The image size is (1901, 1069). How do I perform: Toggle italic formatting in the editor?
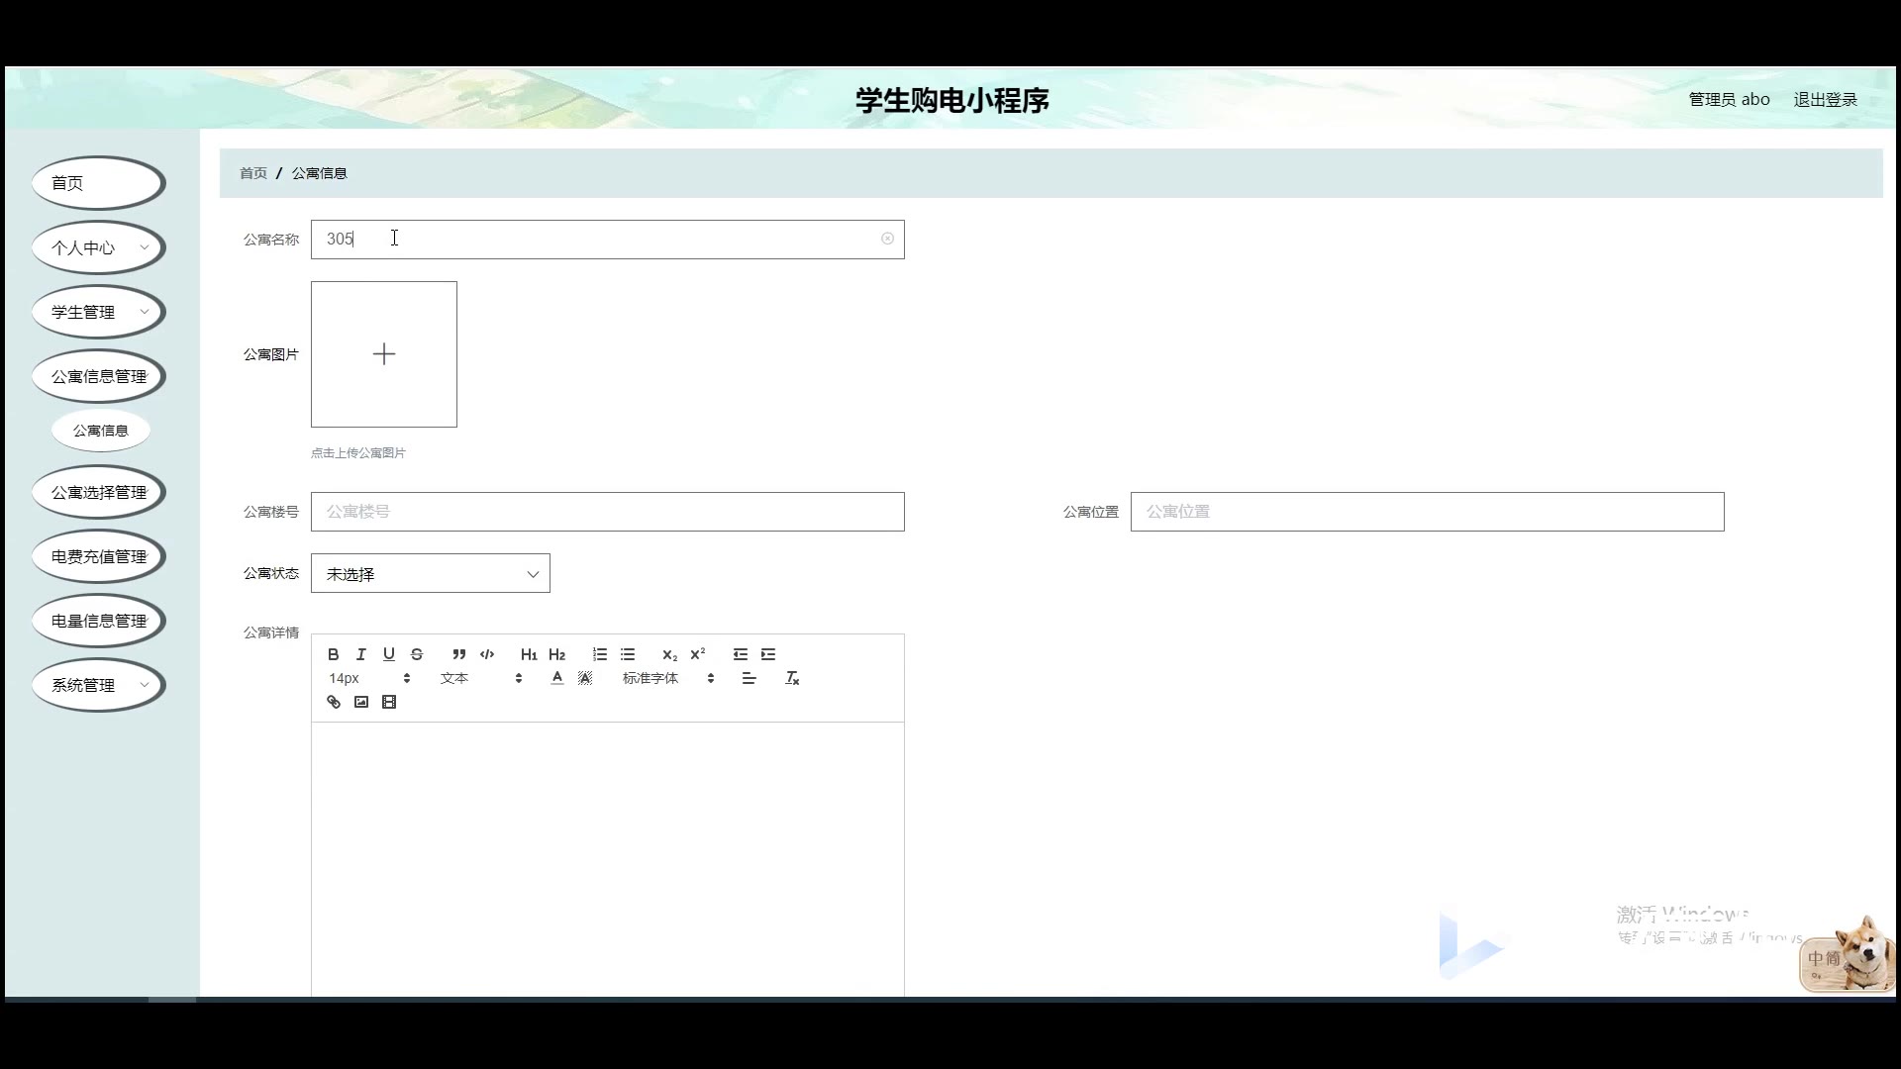[361, 654]
